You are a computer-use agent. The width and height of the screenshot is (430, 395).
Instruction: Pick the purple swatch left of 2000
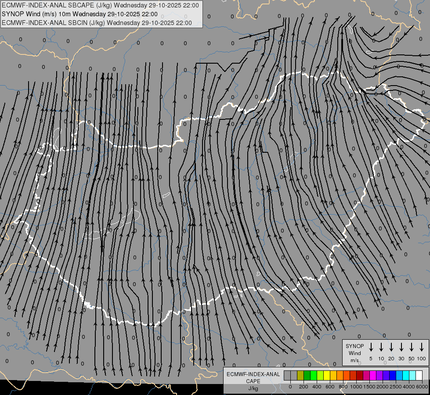click(379, 376)
